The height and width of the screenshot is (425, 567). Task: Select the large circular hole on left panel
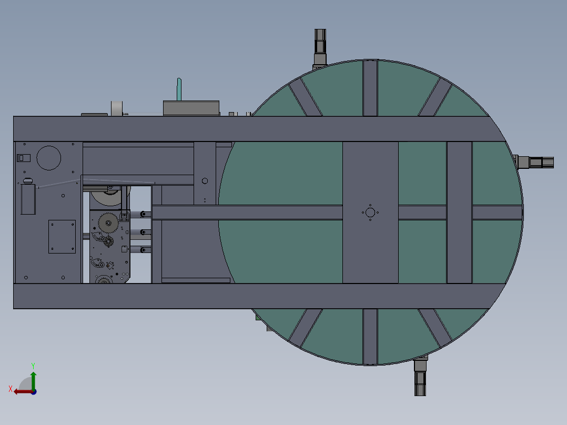(x=49, y=158)
